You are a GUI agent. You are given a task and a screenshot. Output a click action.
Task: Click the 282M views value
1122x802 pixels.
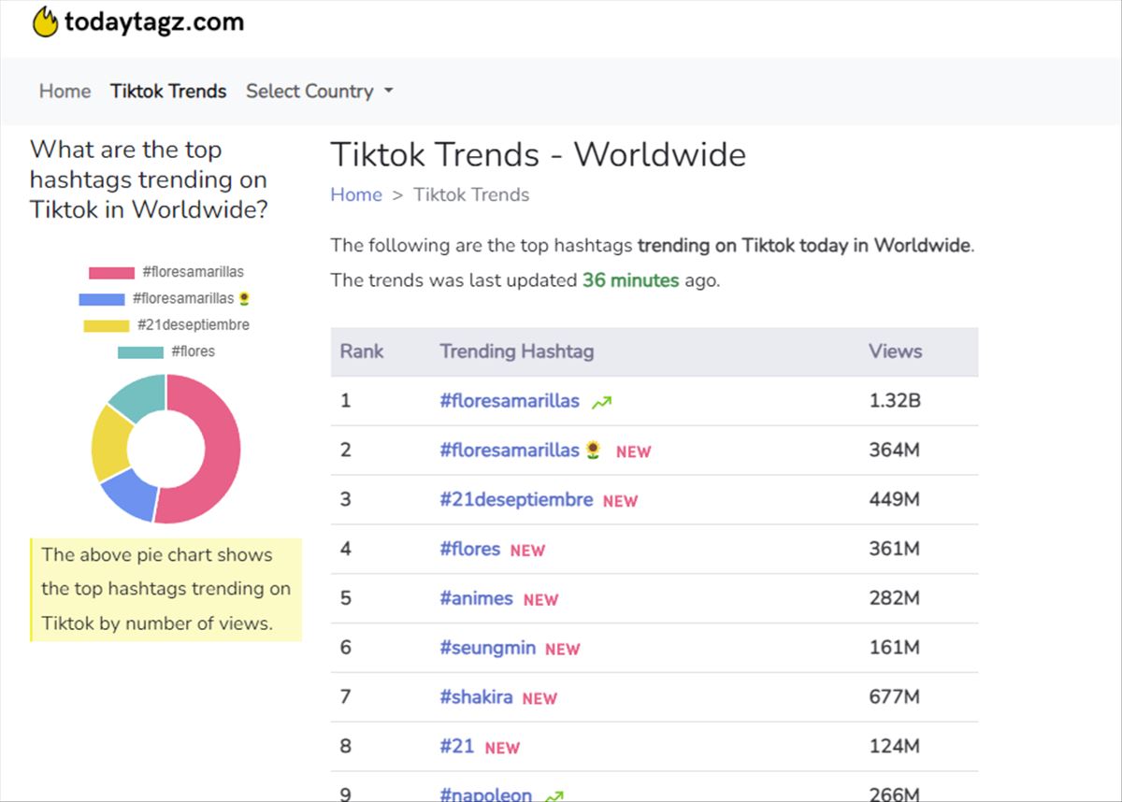coord(895,599)
